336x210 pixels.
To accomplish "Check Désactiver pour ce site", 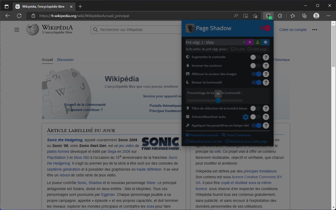I will click(x=187, y=141).
